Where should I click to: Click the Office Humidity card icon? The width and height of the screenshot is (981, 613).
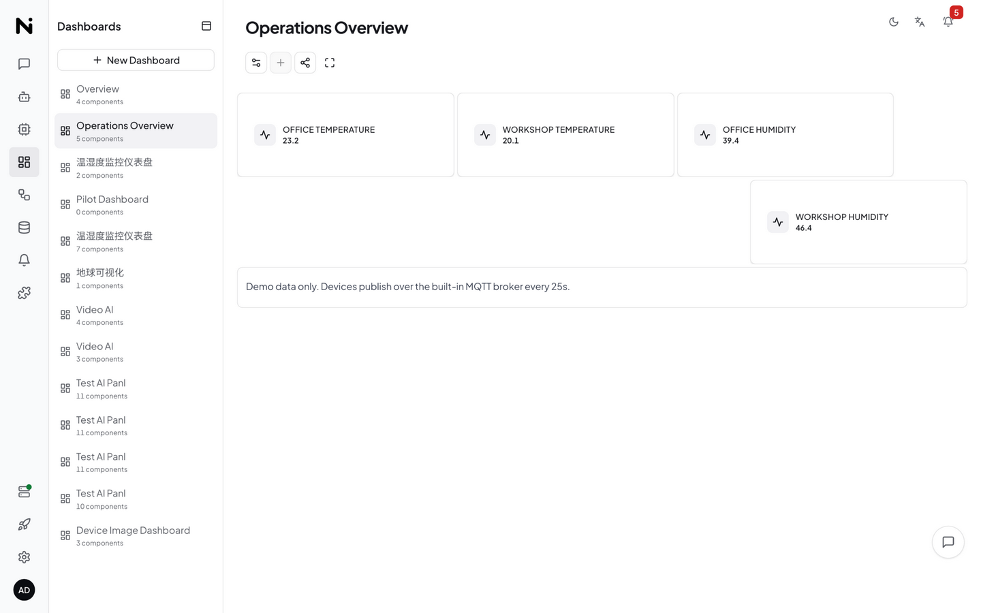705,135
